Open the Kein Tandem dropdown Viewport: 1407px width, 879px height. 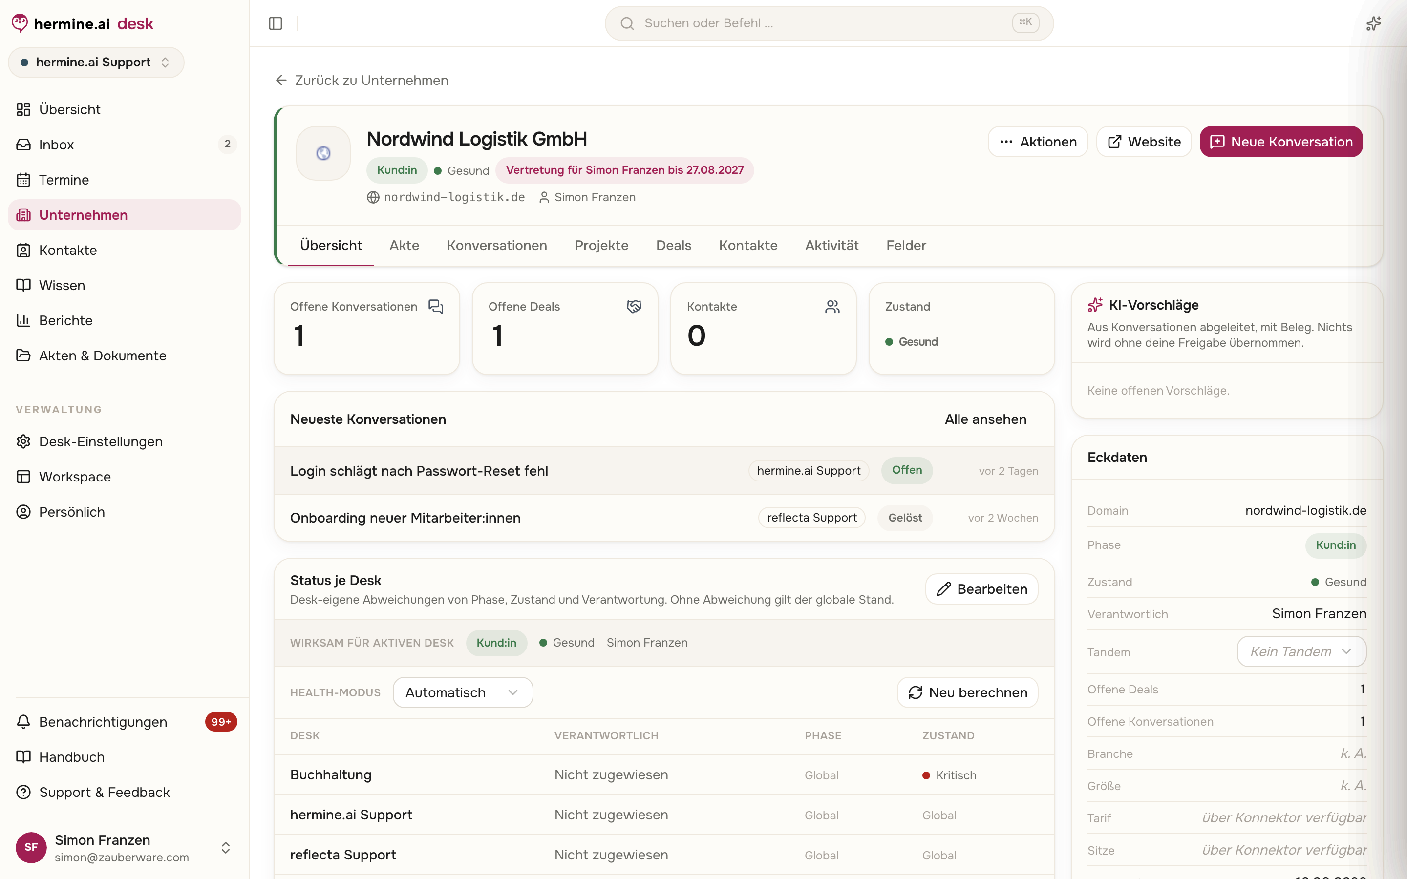1301,652
